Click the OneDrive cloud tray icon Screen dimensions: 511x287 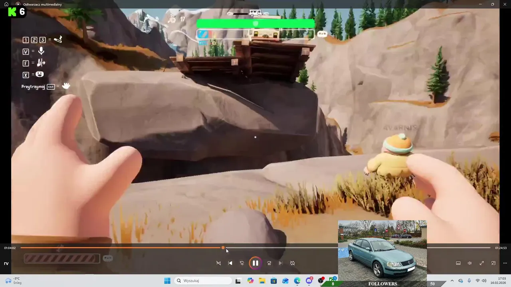pyautogui.click(x=461, y=281)
